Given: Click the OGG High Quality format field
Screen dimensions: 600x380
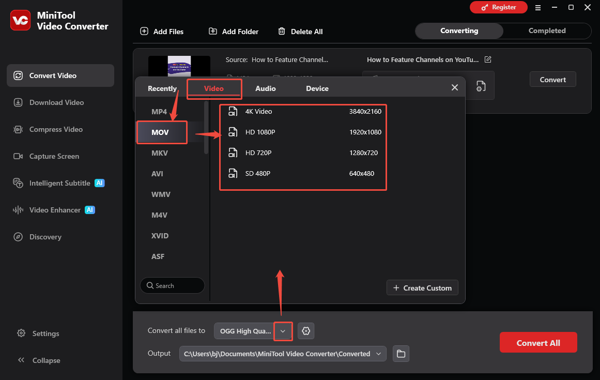Looking at the screenshot, I should click(x=245, y=331).
